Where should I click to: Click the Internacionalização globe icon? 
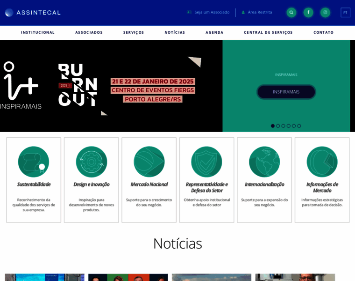[x=264, y=162]
